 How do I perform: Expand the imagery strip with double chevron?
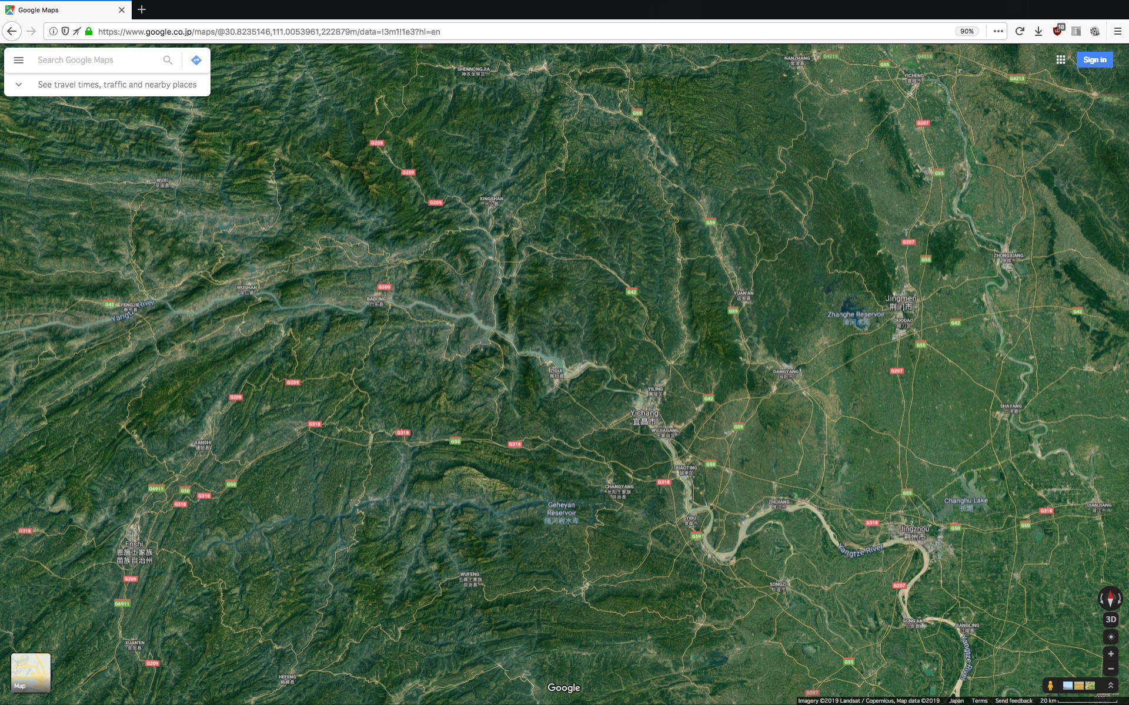(1111, 686)
